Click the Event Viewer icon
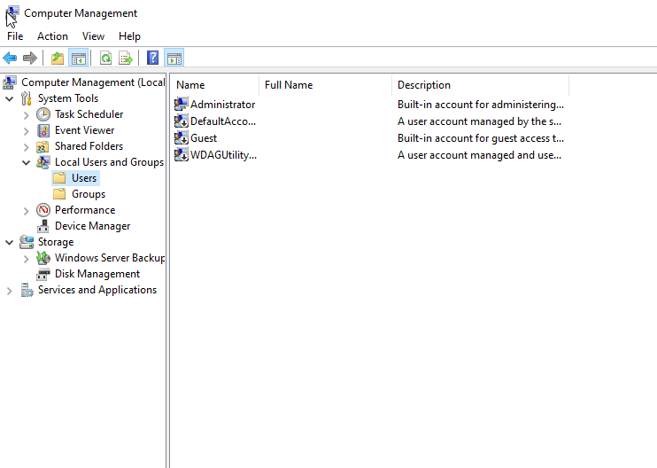Viewport: 657px width, 468px height. (43, 130)
